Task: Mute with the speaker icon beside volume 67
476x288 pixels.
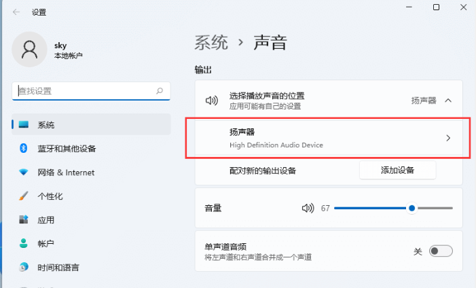Action: (308, 208)
